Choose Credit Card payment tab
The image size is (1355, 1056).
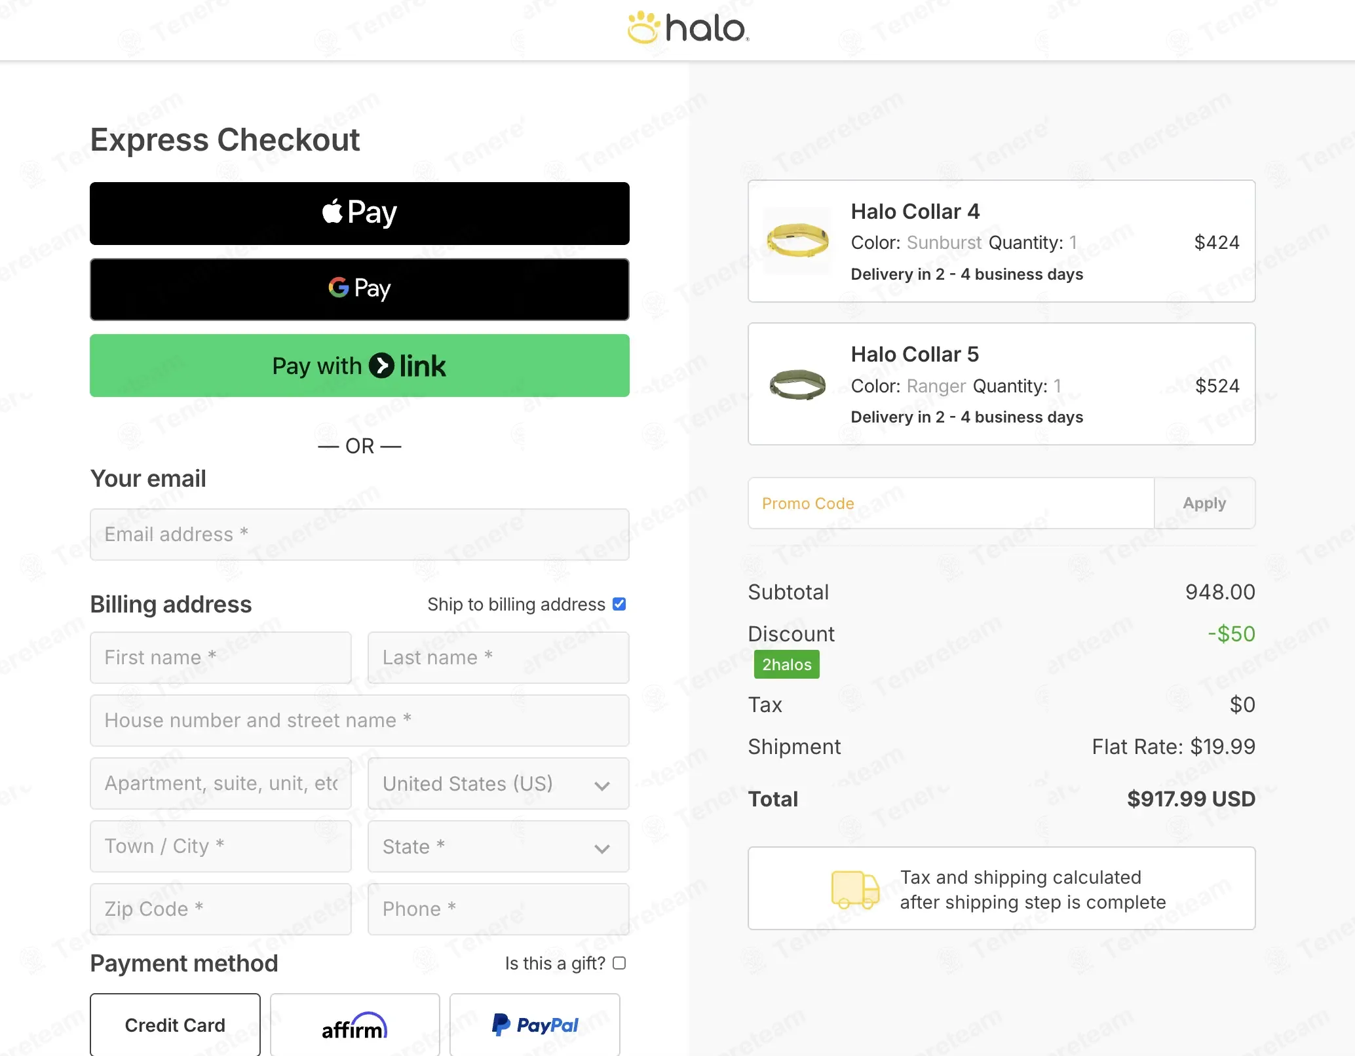(175, 1025)
